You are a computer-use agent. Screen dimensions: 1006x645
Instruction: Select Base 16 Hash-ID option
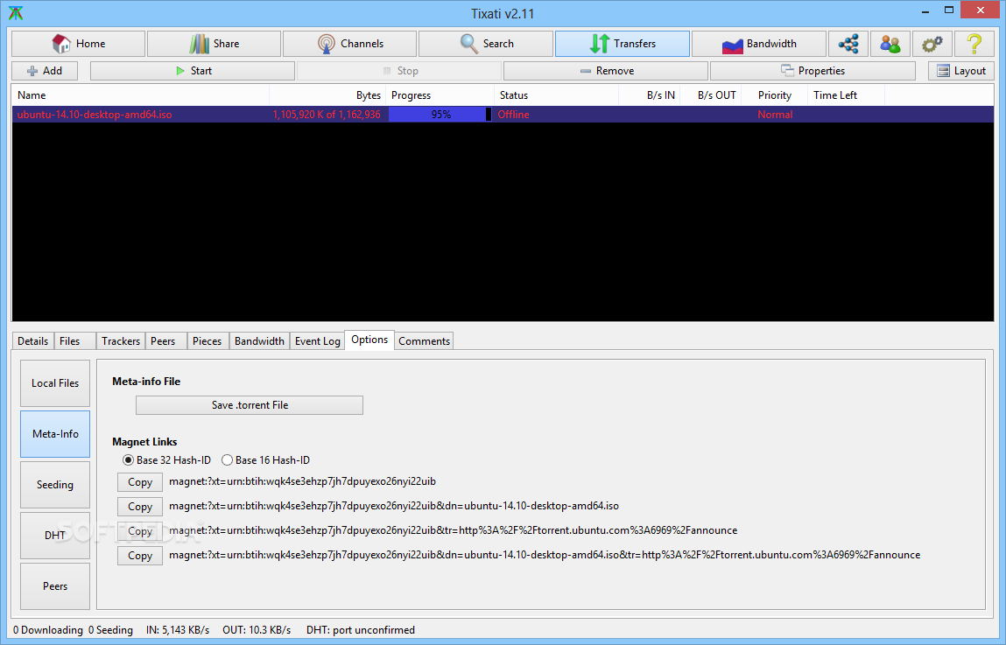[265, 460]
